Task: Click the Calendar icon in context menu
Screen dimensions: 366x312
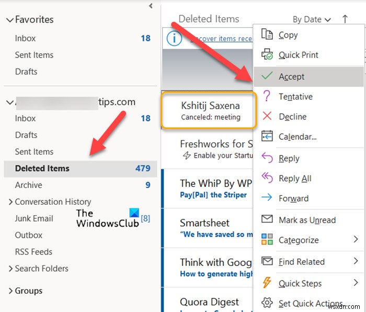Action: pos(267,136)
